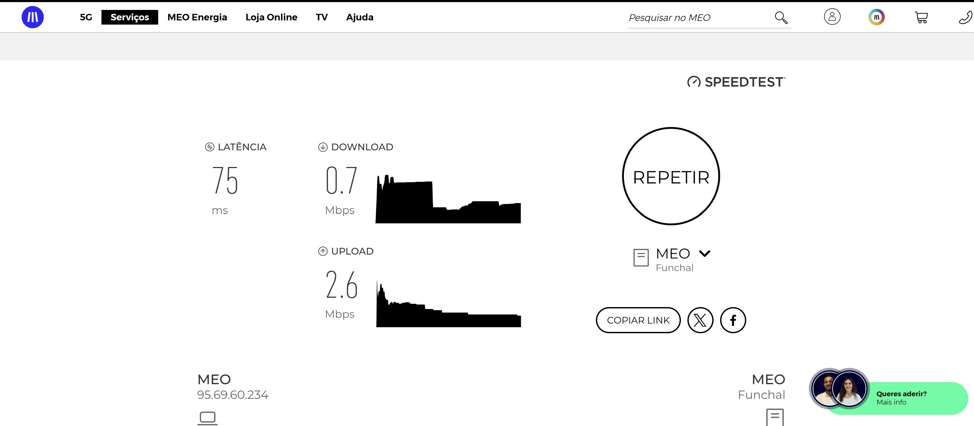Open the Serviços menu

[x=130, y=18]
